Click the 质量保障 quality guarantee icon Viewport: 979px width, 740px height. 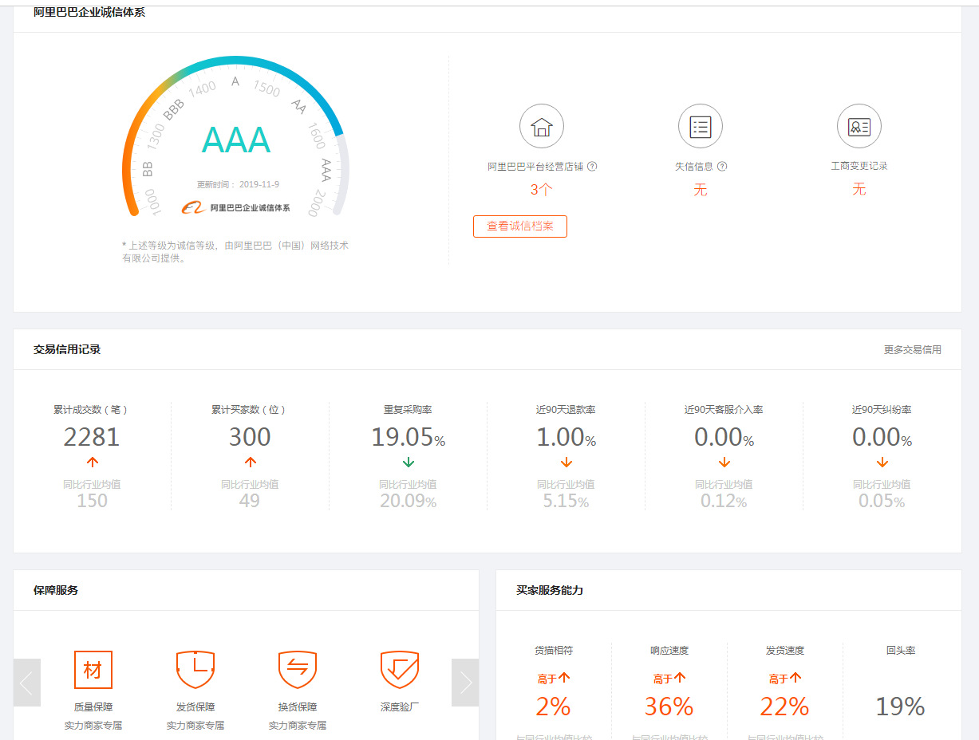[93, 670]
